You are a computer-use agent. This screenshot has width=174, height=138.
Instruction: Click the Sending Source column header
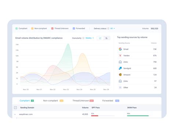click(124, 43)
